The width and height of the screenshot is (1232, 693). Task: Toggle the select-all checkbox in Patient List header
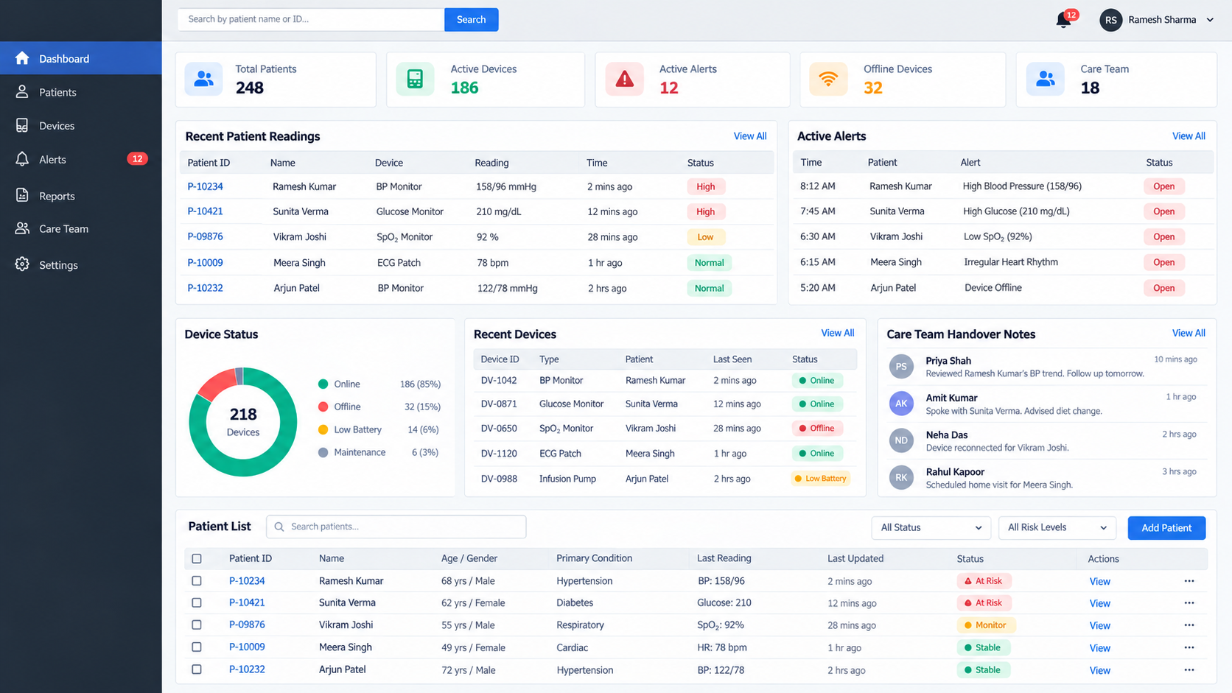click(x=197, y=559)
